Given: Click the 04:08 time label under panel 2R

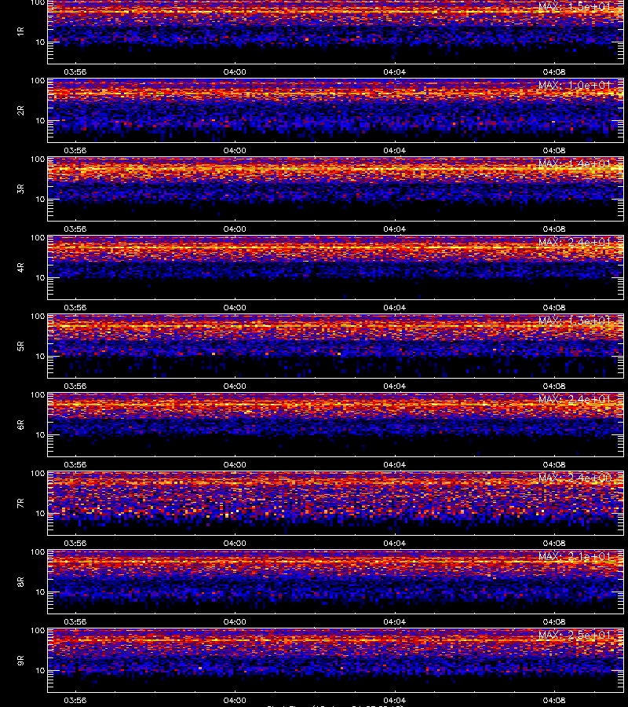Looking at the screenshot, I should 553,150.
